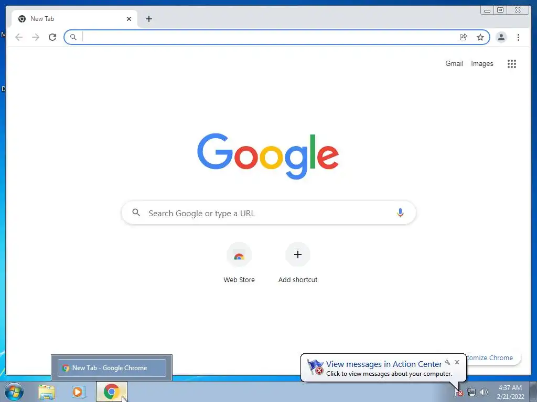This screenshot has height=402, width=537.
Task: Open the Google apps grid
Action: [512, 63]
